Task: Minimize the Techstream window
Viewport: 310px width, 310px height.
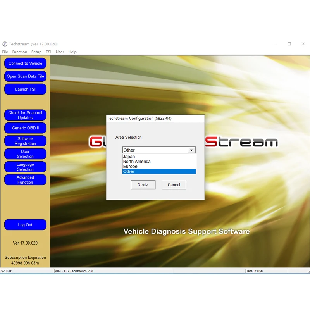Action: (x=275, y=44)
